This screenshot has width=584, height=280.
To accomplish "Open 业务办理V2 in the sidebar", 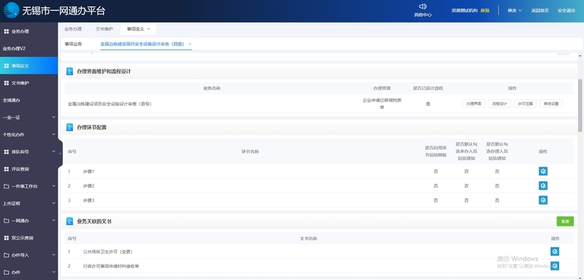I will (14, 48).
